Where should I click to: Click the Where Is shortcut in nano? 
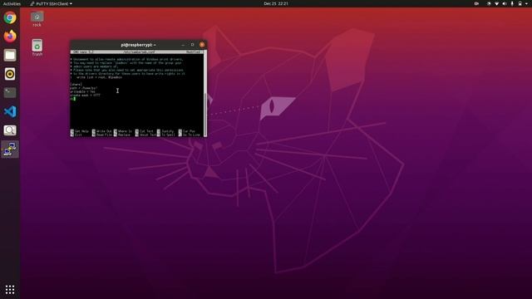pos(123,131)
